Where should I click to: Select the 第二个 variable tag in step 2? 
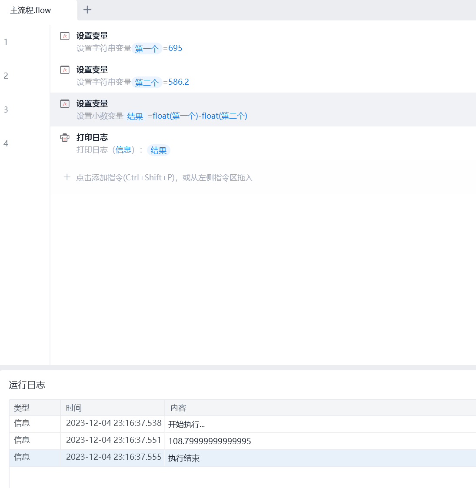[147, 83]
